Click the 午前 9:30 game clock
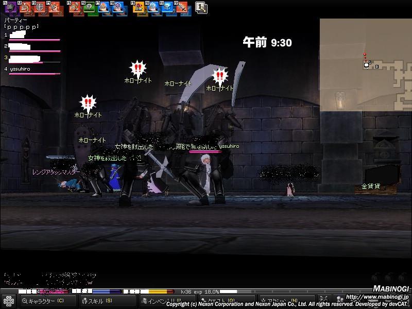Screen dimensions: 412x309 267,42
